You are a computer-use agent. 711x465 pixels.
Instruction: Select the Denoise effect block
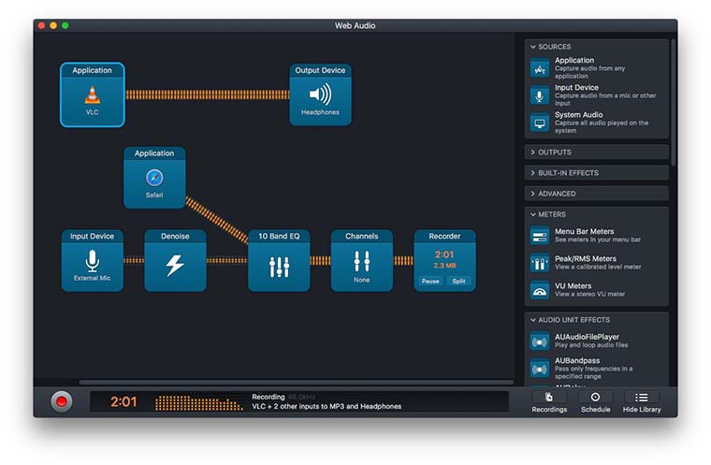[175, 261]
